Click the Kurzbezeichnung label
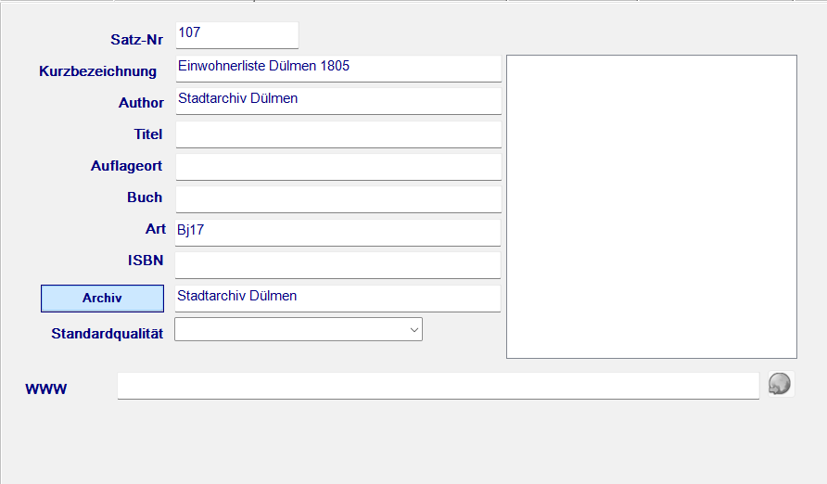 coord(97,71)
